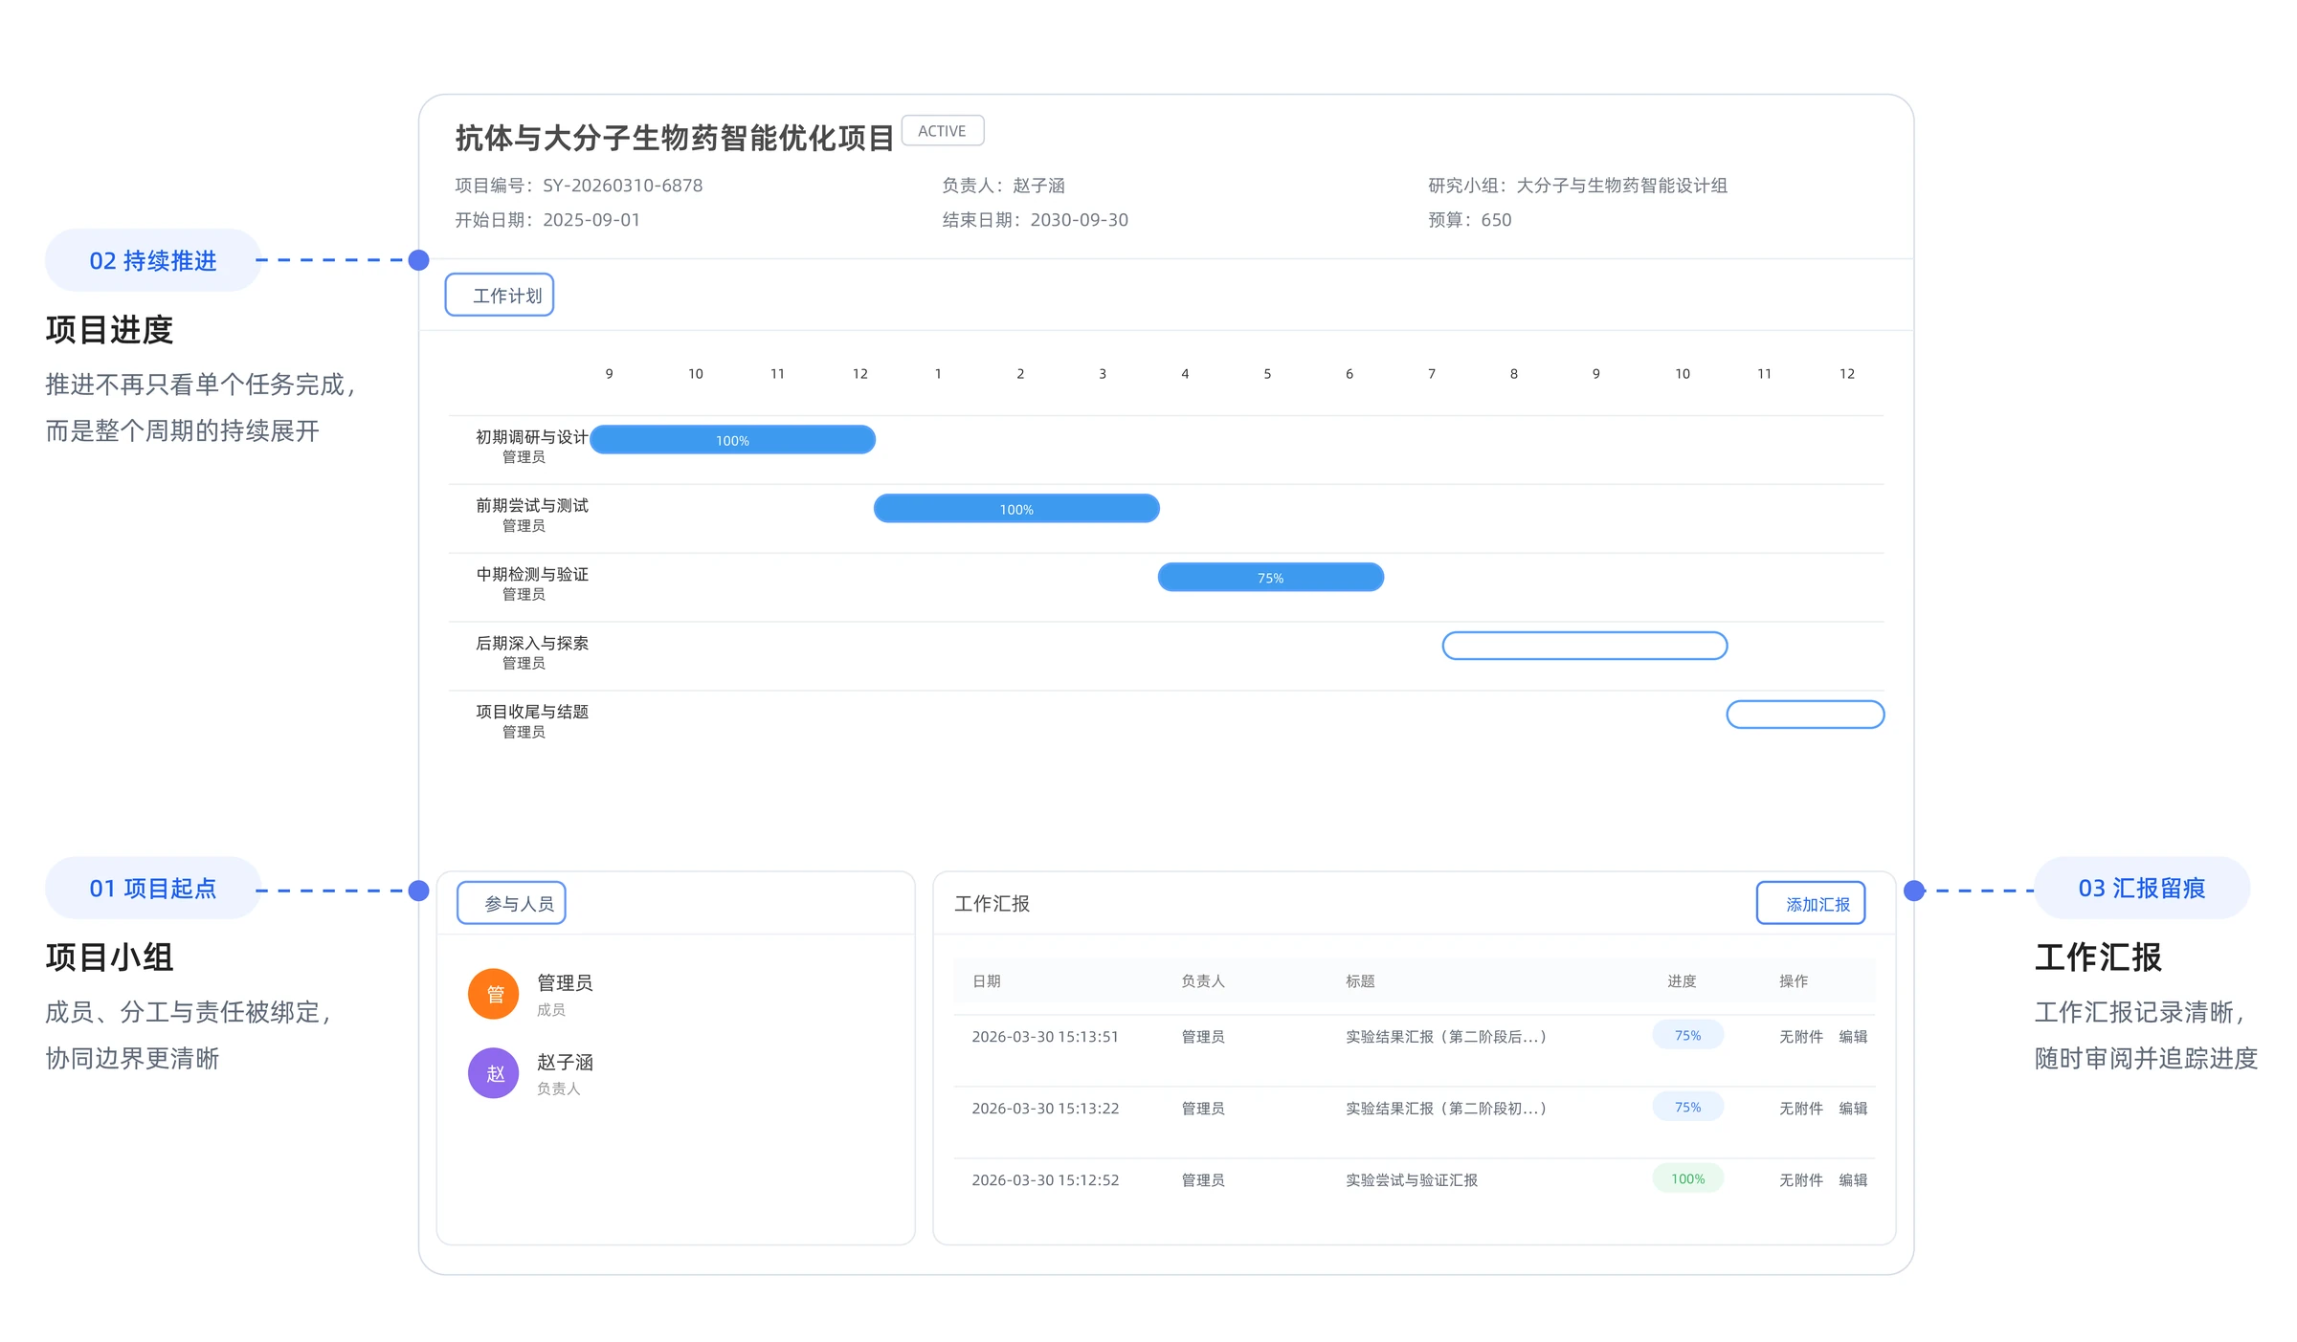Click 无附件 in the 15:13:51 report row
The image size is (2297, 1342).
tap(1801, 1037)
